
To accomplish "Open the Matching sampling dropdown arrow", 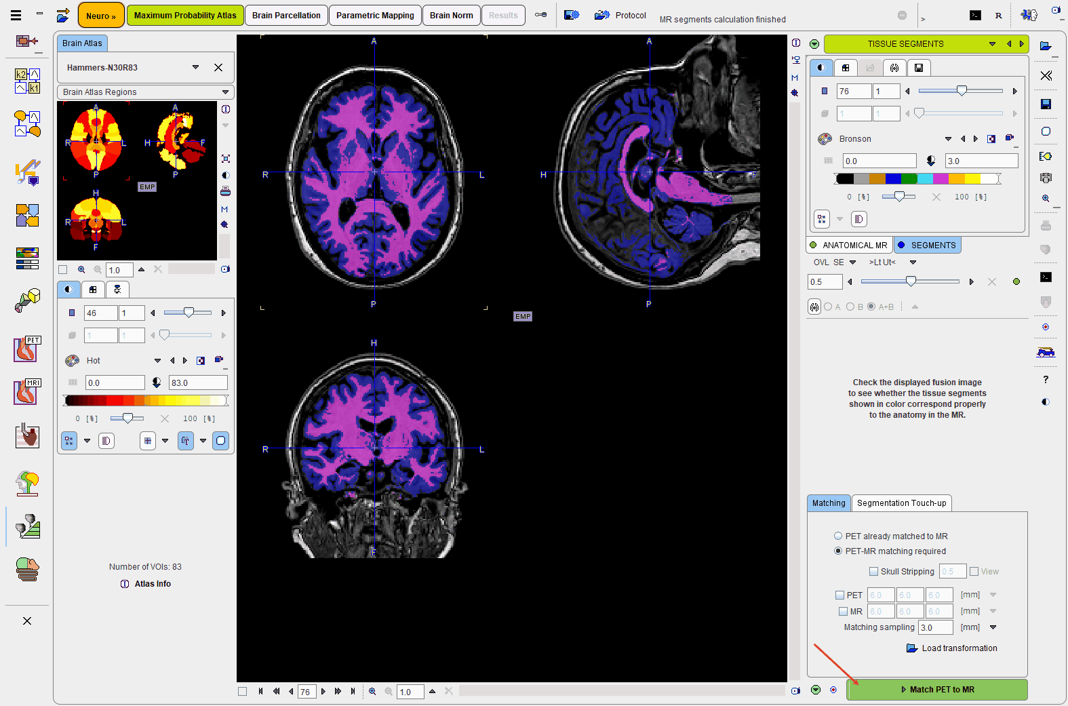I will coord(993,627).
